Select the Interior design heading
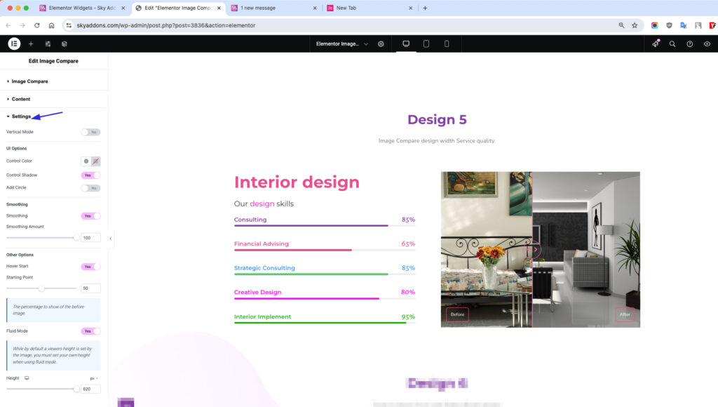 297,182
